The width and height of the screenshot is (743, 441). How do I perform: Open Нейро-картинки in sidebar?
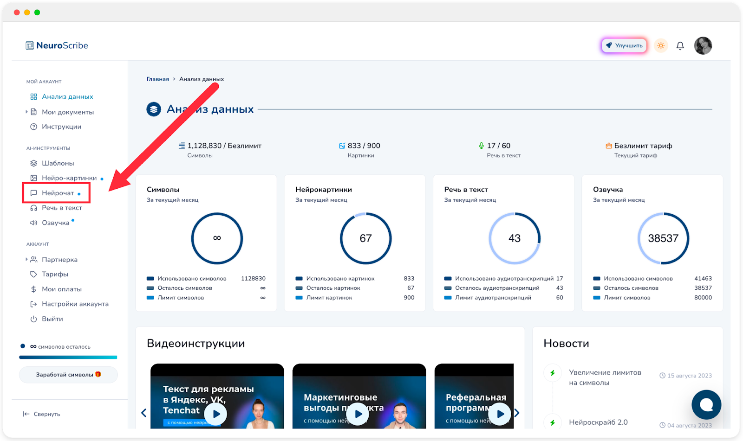point(69,178)
